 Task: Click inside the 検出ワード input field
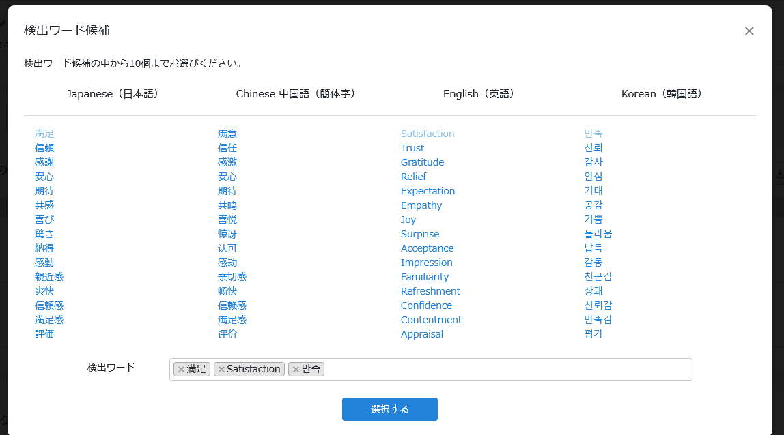tap(505, 370)
